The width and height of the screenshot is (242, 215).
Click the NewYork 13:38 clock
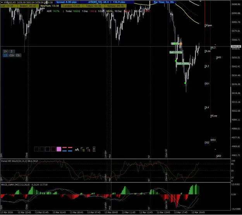(x=50, y=6)
